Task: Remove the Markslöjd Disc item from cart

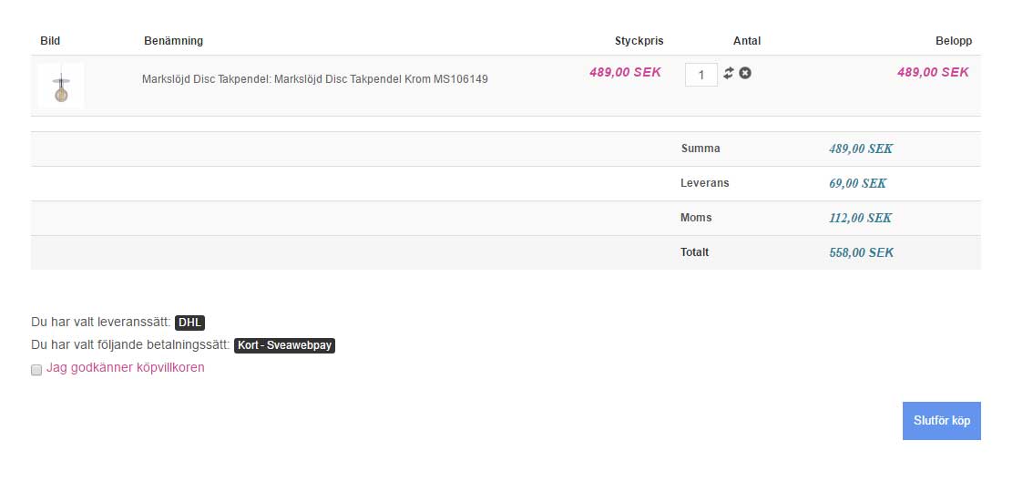Action: (x=745, y=73)
